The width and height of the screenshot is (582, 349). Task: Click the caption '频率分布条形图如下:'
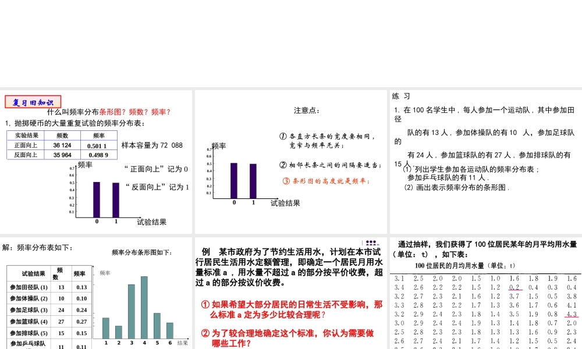point(142,252)
